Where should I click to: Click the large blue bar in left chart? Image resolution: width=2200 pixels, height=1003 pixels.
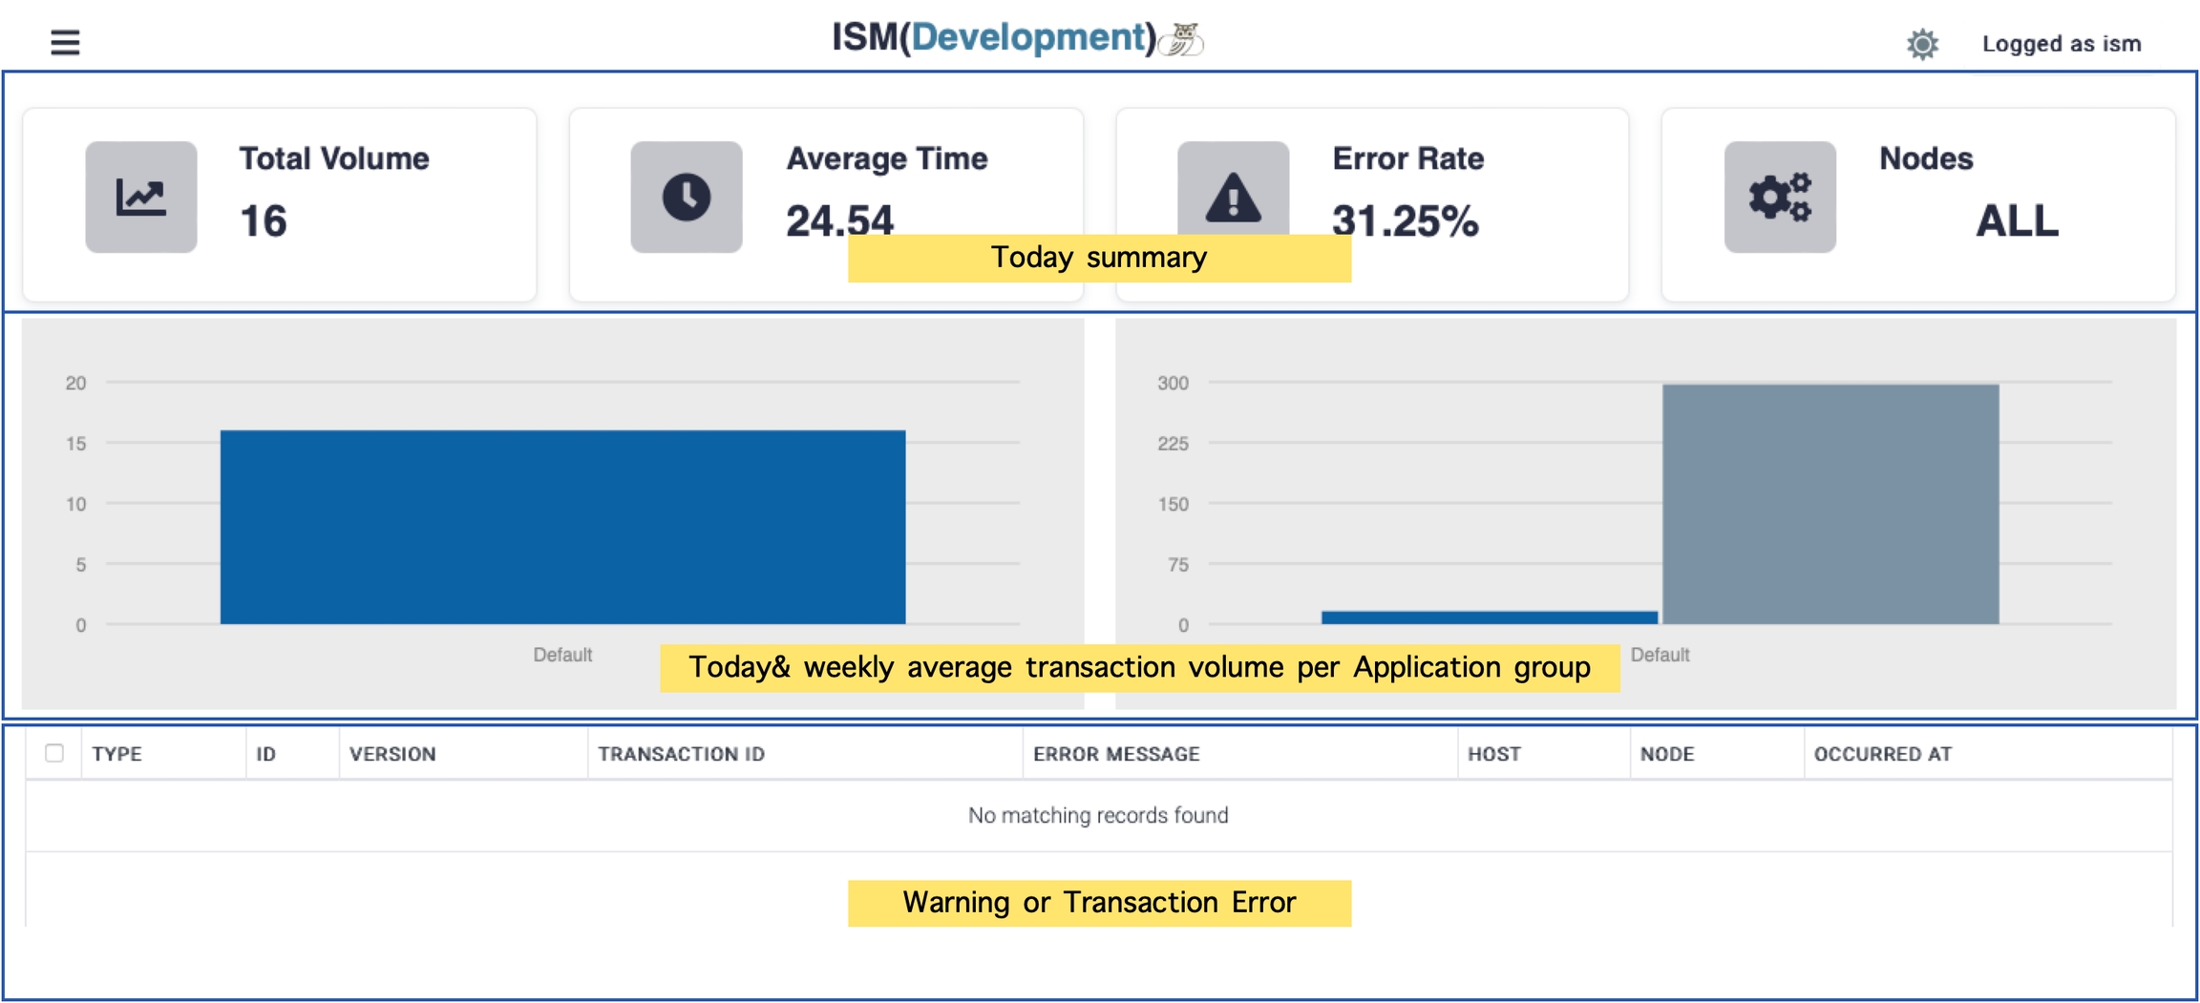click(562, 527)
